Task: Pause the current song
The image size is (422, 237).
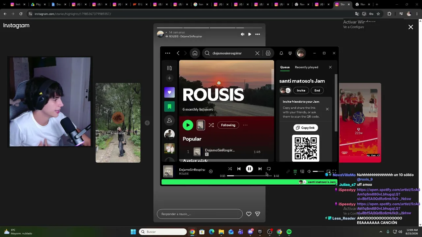Action: tap(249, 169)
